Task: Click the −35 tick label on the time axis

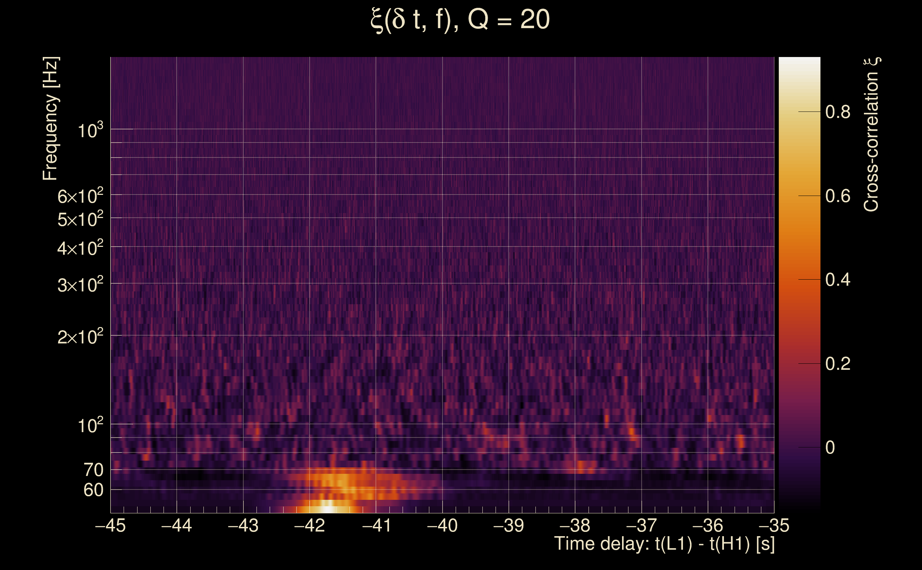Action: point(774,525)
